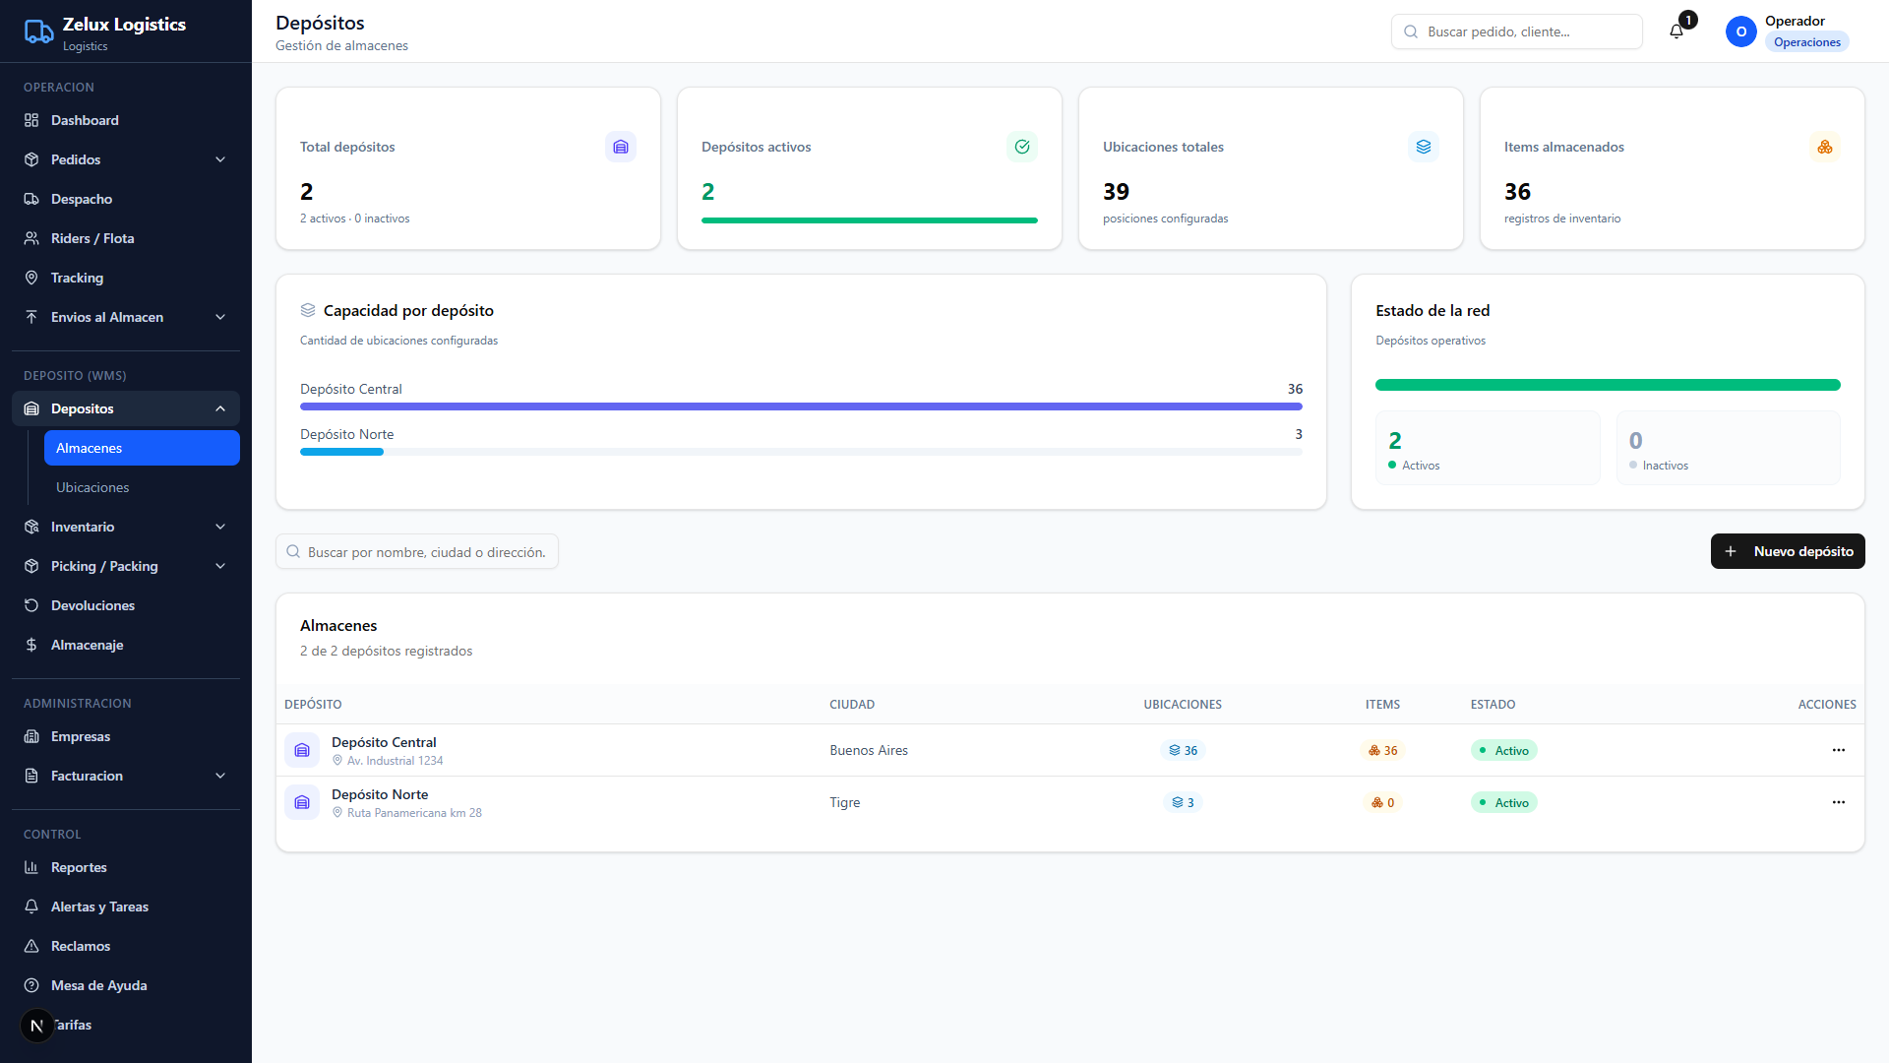Viewport: 1889px width, 1063px height.
Task: Open the Devoluciones page link
Action: pyautogui.click(x=126, y=605)
